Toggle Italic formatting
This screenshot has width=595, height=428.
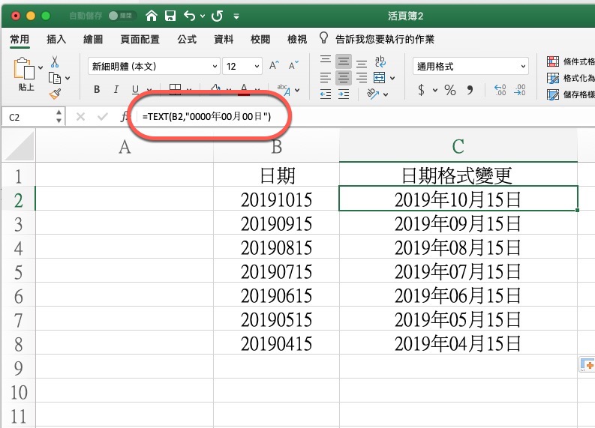click(x=117, y=91)
